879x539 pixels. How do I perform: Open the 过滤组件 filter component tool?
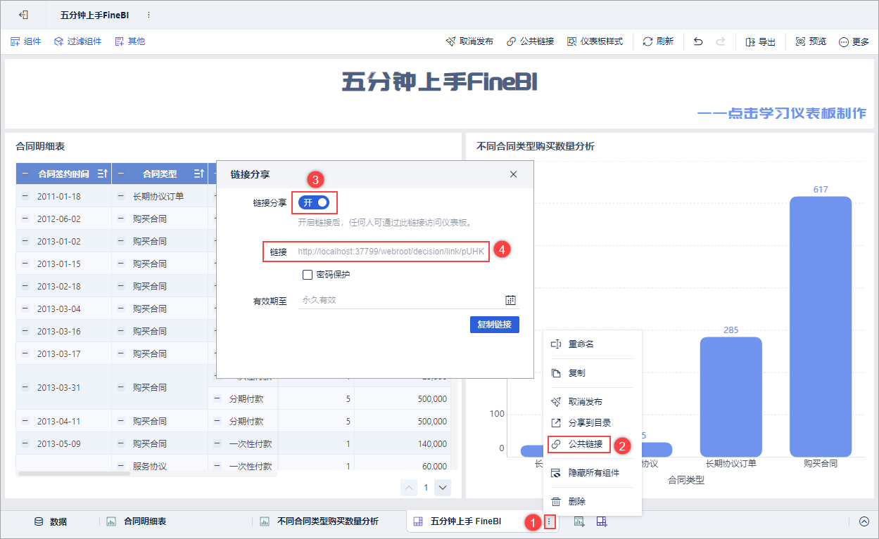[x=77, y=41]
